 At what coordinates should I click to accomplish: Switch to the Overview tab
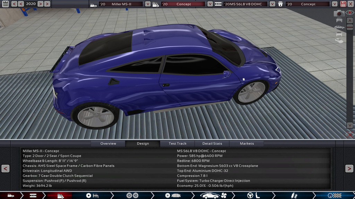coord(108,143)
